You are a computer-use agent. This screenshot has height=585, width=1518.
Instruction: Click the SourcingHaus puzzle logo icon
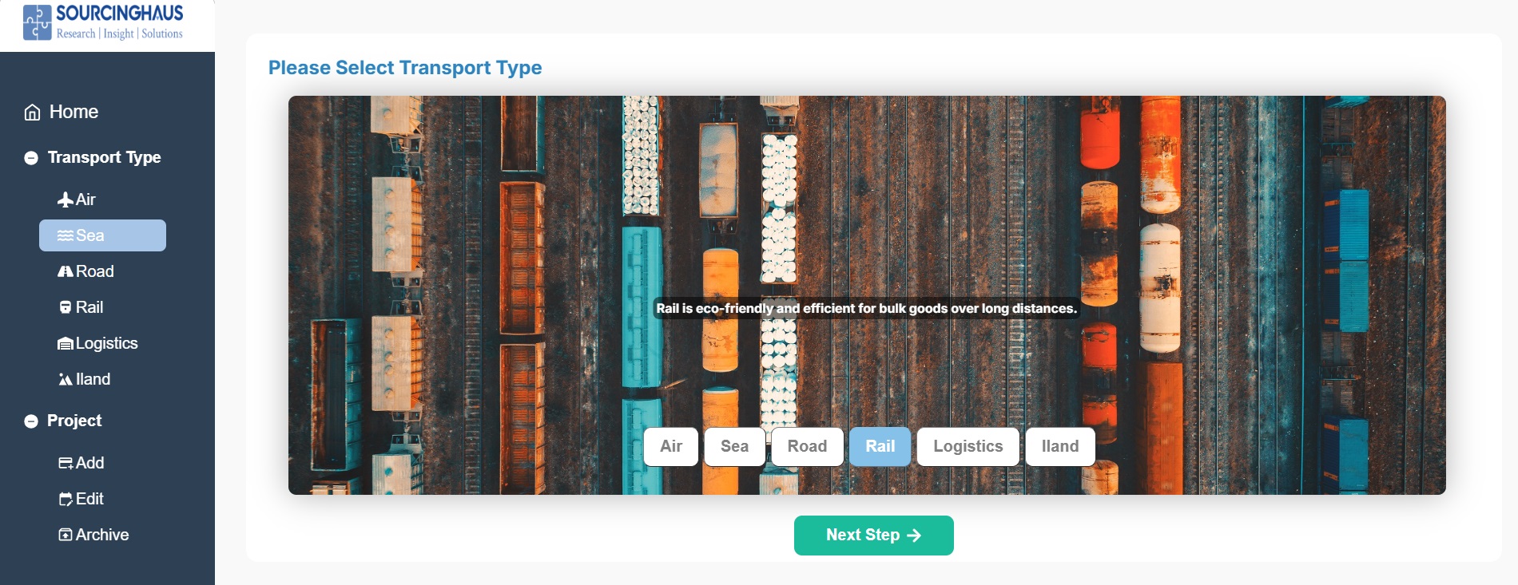pos(38,22)
